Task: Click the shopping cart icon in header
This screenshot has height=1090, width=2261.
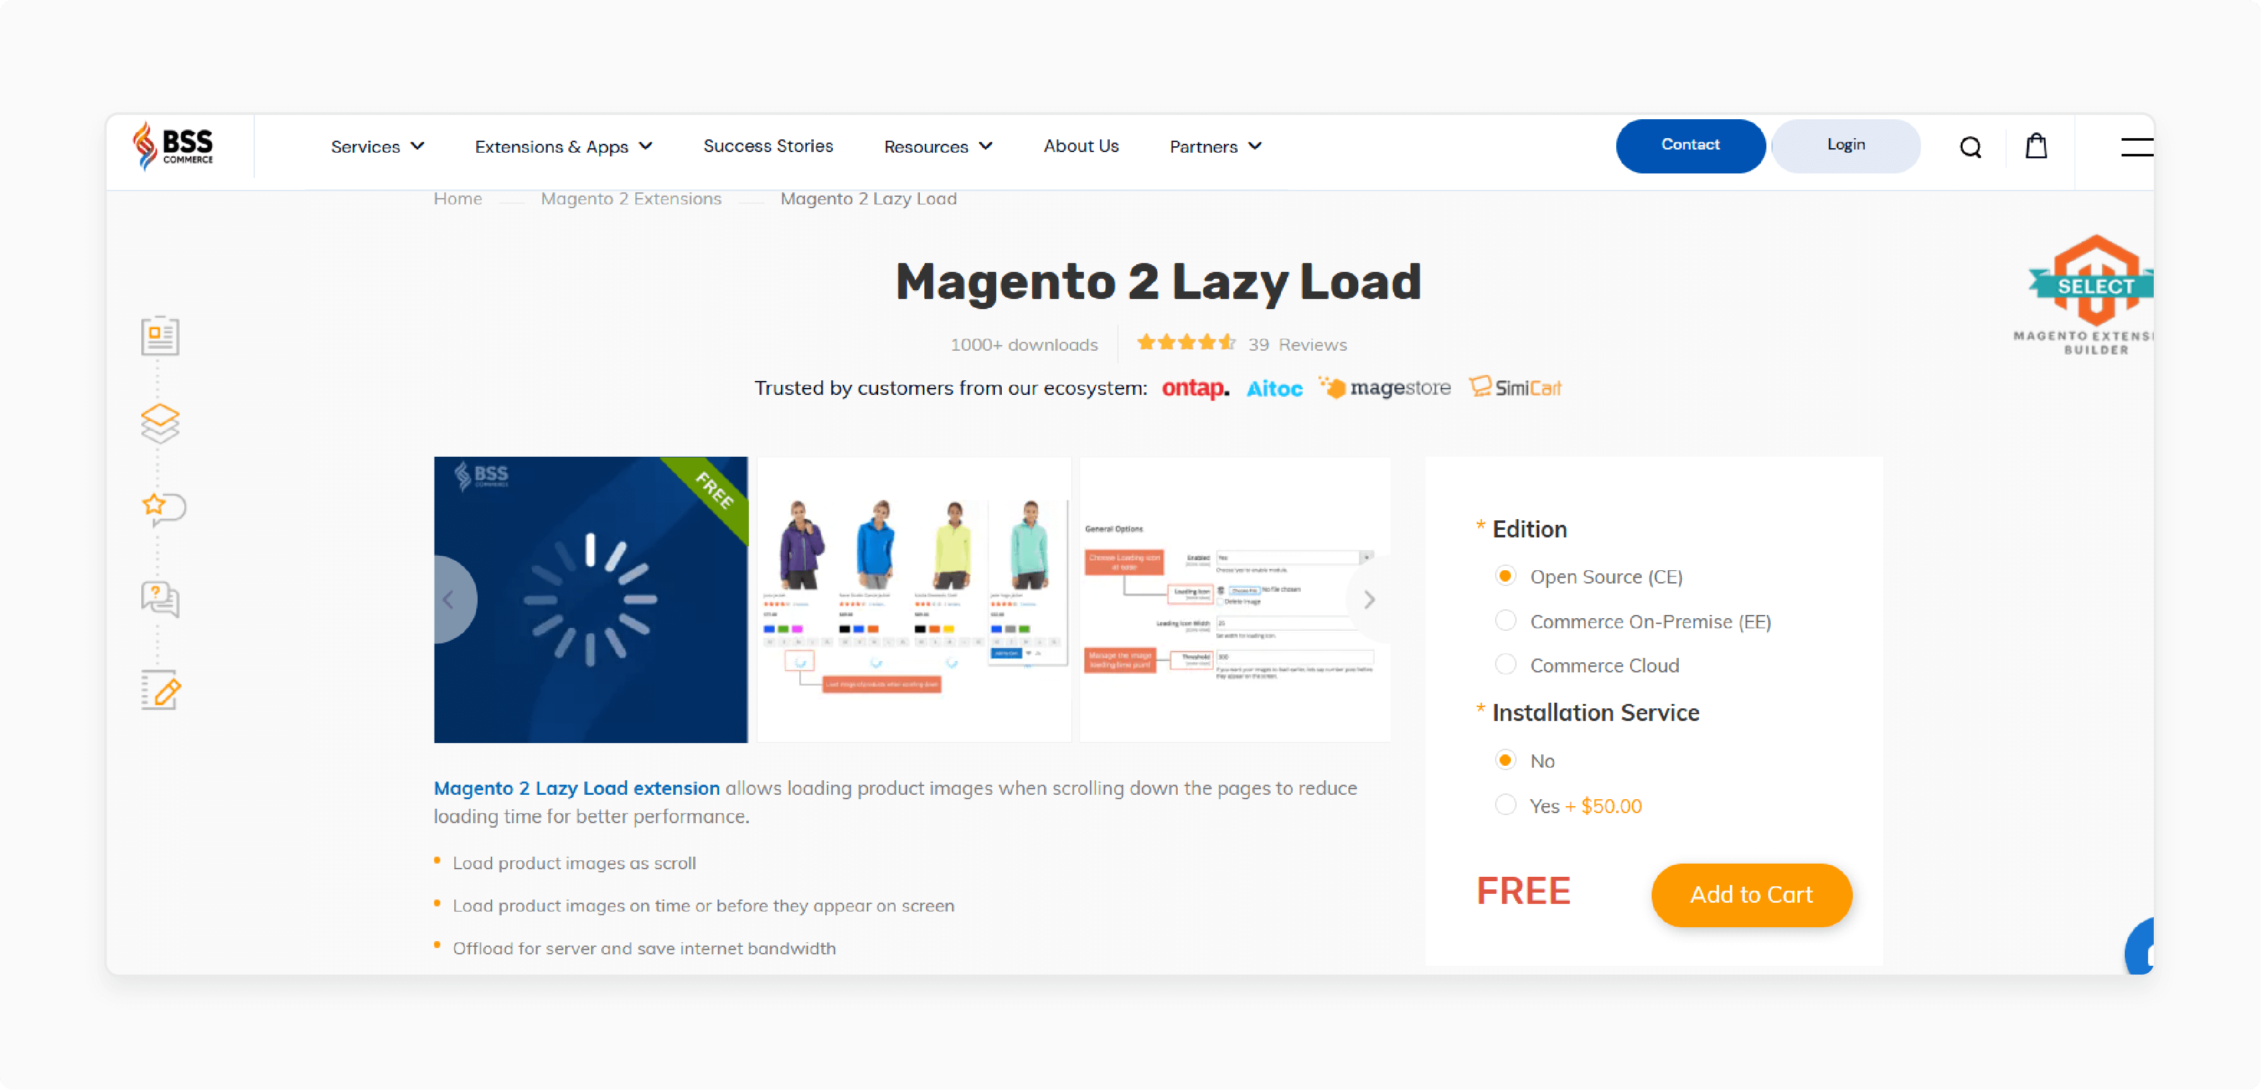Action: (2039, 146)
